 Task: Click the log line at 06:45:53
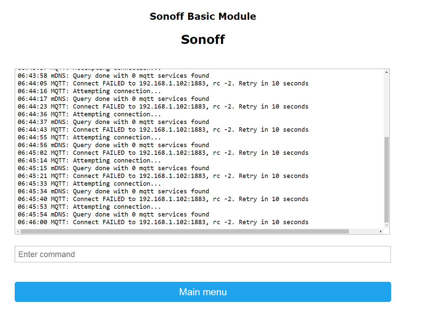89,207
